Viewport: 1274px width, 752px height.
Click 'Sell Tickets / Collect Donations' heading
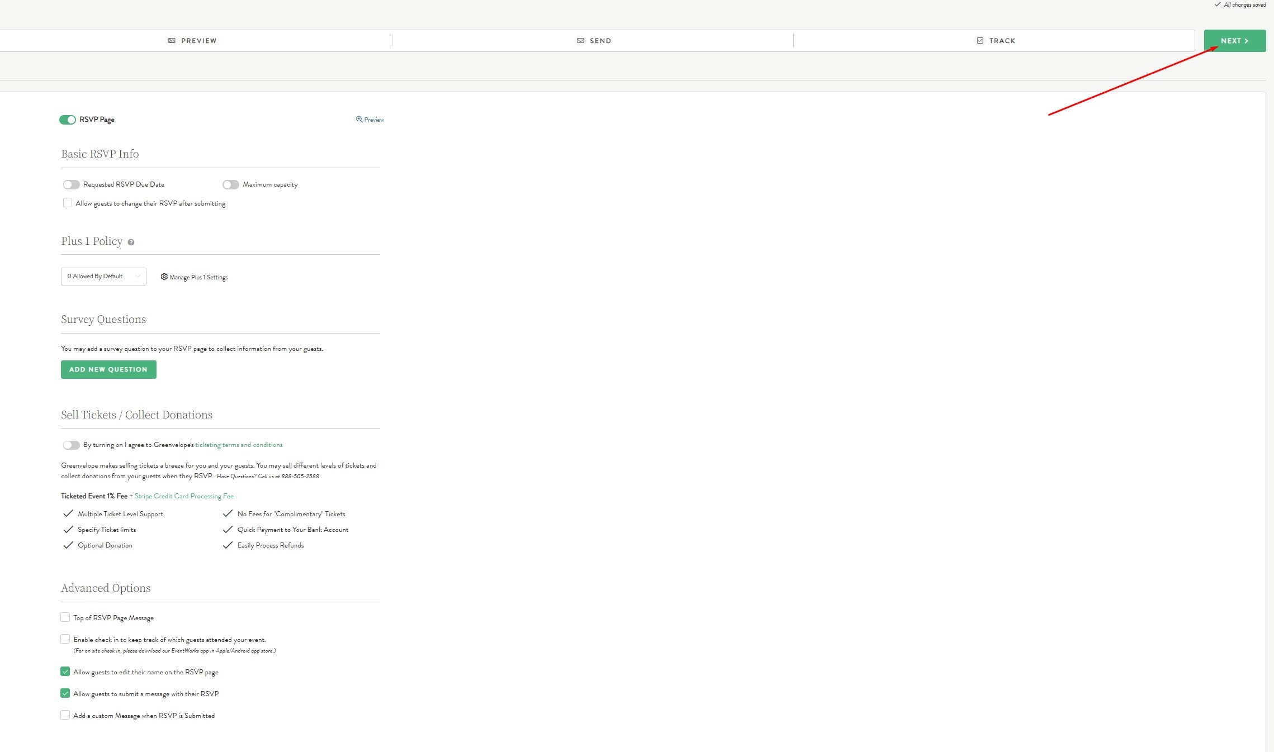pyautogui.click(x=137, y=415)
